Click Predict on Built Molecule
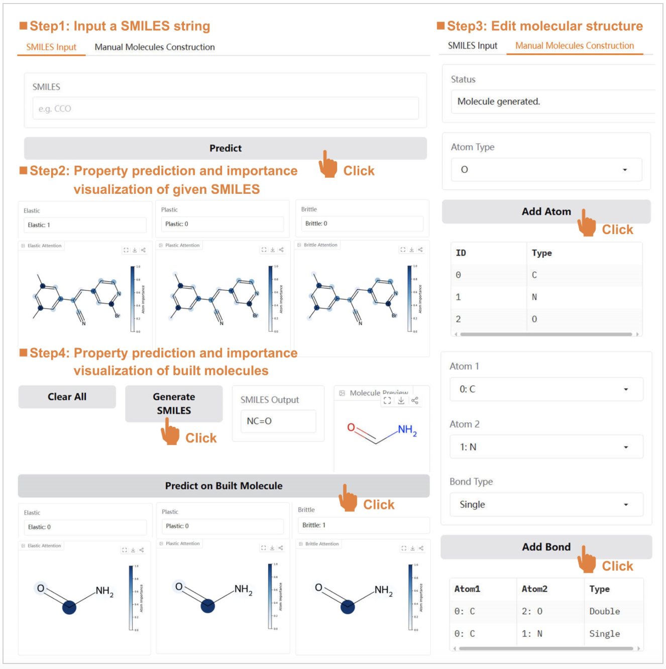 click(x=224, y=486)
